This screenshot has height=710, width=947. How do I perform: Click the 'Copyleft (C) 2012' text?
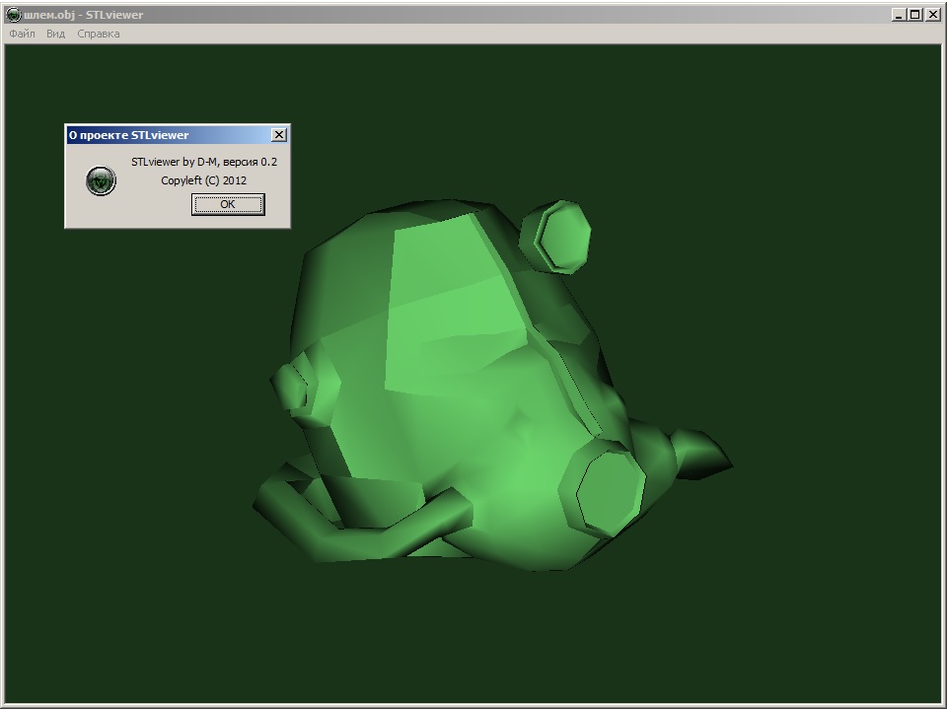[x=203, y=180]
